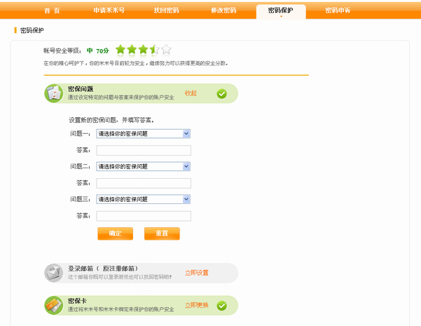Open the 问题二 security question dropdown
Screen dimensions: 421x326
tap(144, 166)
